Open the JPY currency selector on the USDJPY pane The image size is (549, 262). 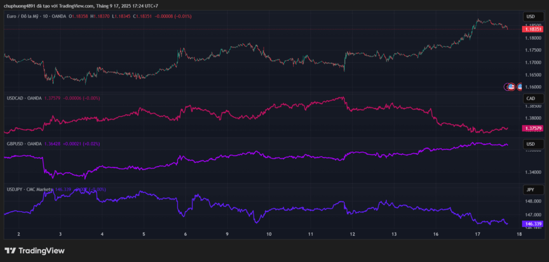point(531,189)
